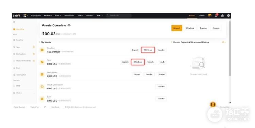Collapse the sidebar menu icon
Viewport: 255px width, 128px height.
click(x=14, y=22)
